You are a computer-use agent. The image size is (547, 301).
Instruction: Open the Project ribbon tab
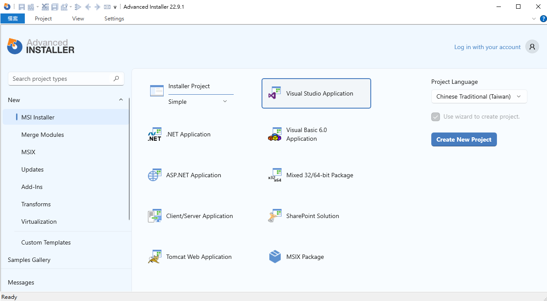tap(43, 19)
